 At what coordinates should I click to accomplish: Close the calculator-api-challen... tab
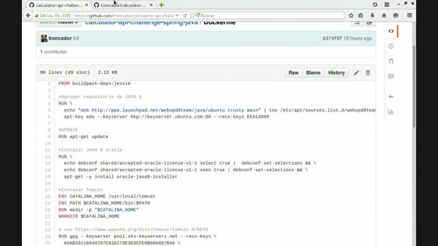86,5
